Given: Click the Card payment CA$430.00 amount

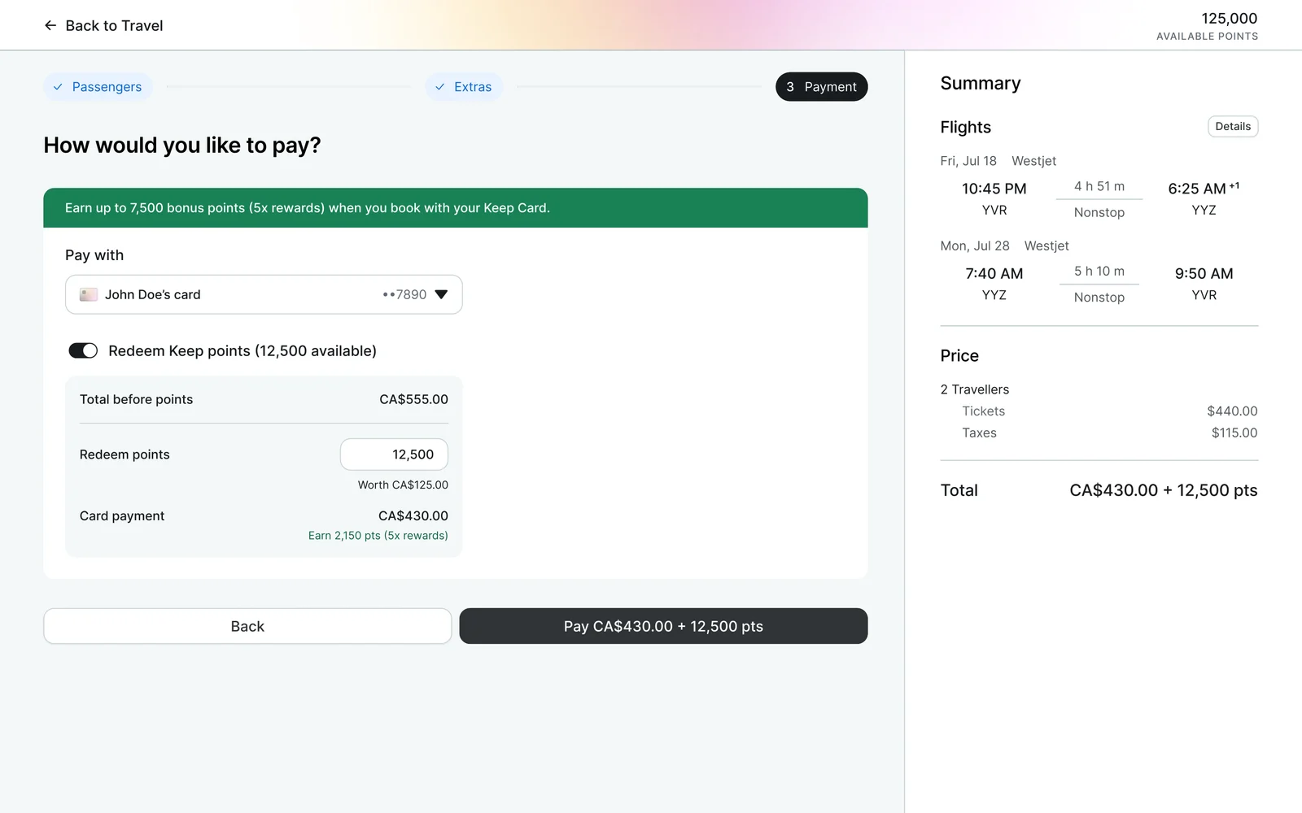Looking at the screenshot, I should [x=413, y=515].
